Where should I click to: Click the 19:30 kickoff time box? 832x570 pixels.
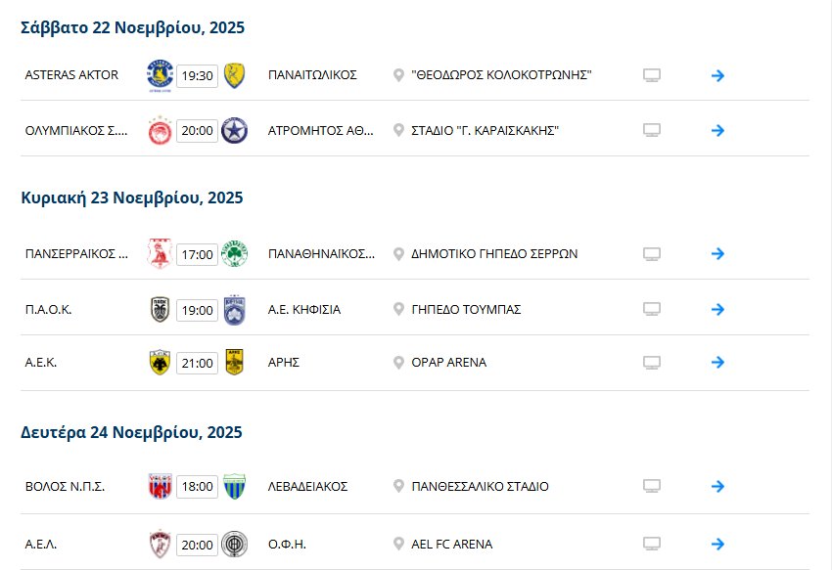[x=197, y=75]
